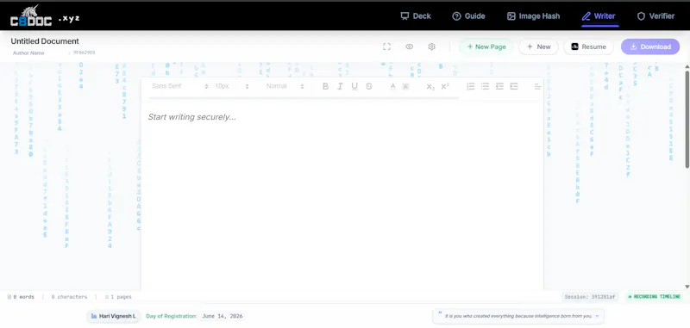Click the 0 characters counter
Screen dimensions: 690x328
point(69,297)
